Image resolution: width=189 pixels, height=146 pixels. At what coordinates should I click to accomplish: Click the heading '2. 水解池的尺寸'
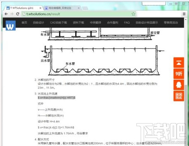coord(44,80)
